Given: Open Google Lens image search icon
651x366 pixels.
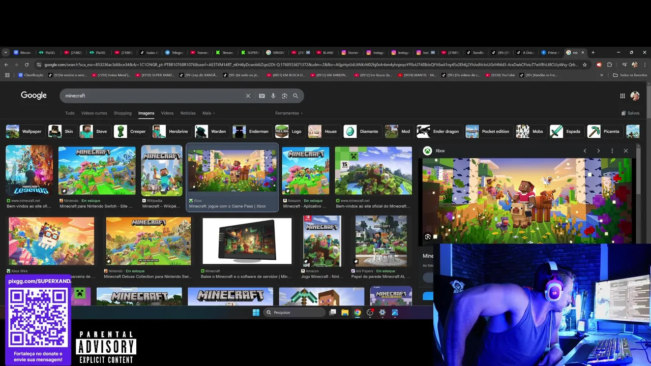Looking at the screenshot, I should point(284,96).
